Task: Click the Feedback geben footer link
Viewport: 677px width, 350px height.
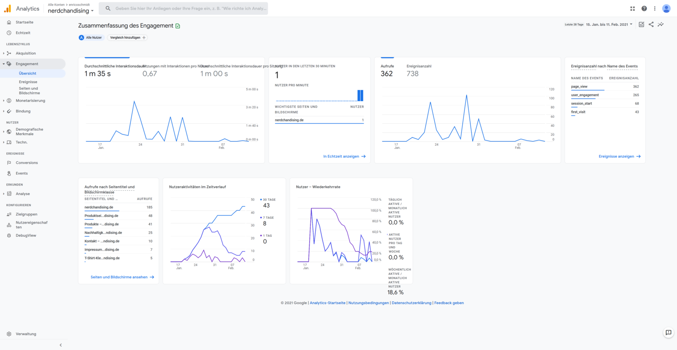Action: coord(449,303)
